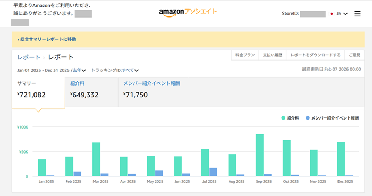Screen dimensions: 372x196
Task: Toggle the 紹介料 green legend swatch
Action: 283,118
